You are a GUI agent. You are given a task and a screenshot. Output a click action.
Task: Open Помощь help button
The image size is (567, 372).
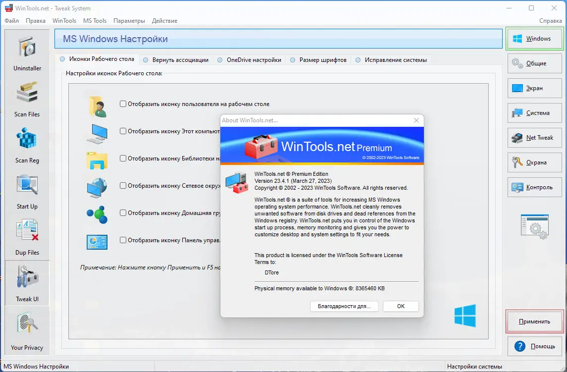pyautogui.click(x=534, y=346)
